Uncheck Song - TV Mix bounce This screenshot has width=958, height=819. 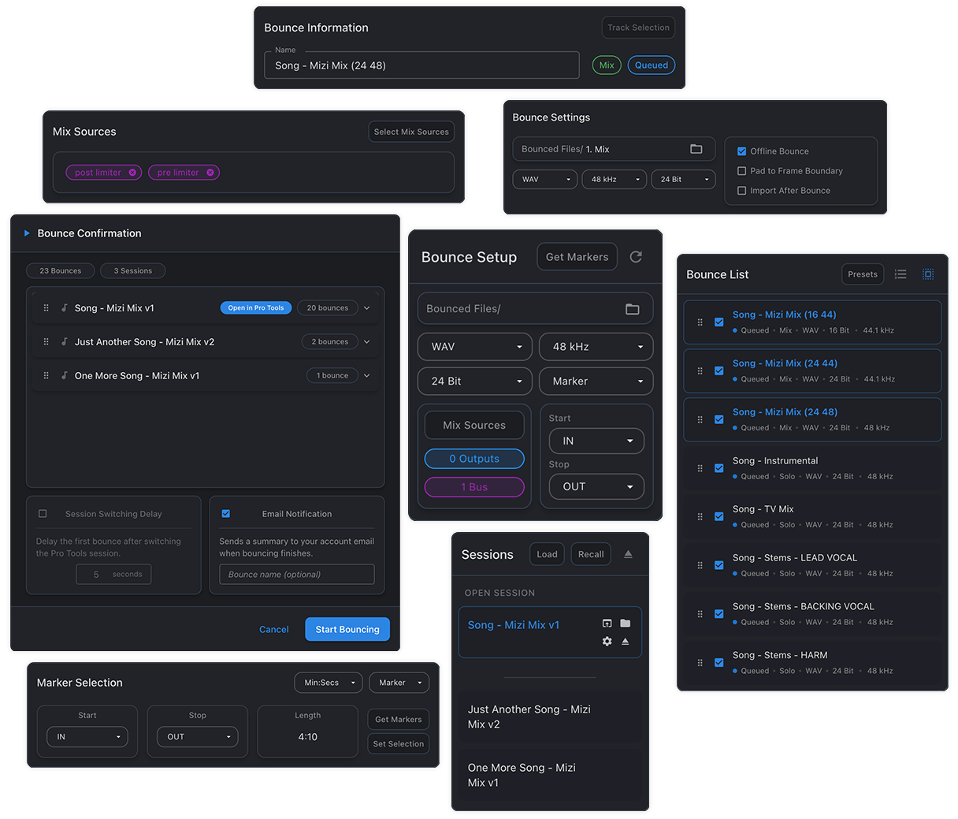pos(718,517)
